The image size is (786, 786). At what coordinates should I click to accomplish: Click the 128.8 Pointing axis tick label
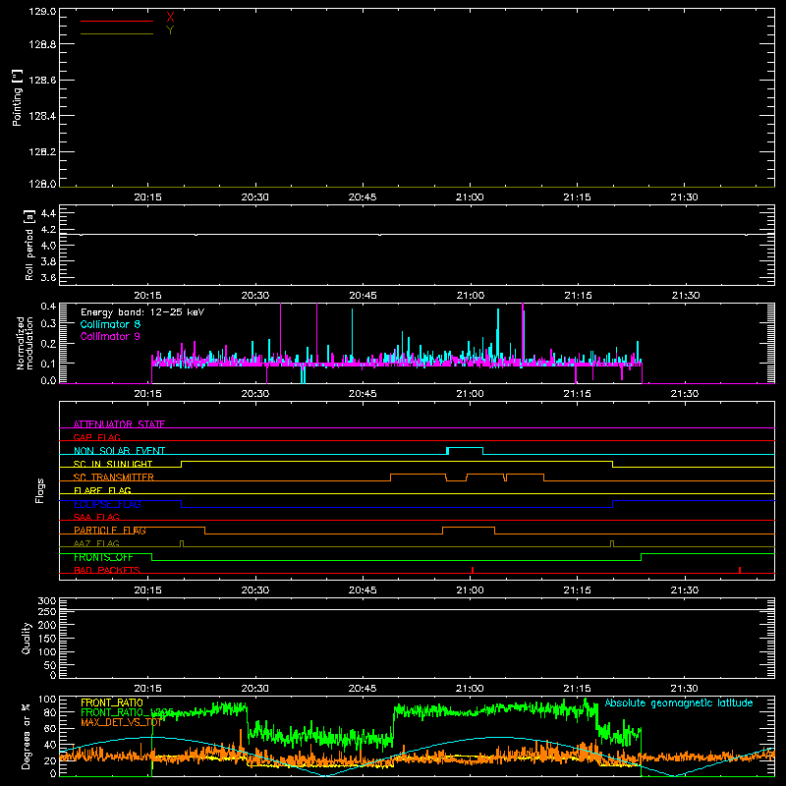[42, 44]
